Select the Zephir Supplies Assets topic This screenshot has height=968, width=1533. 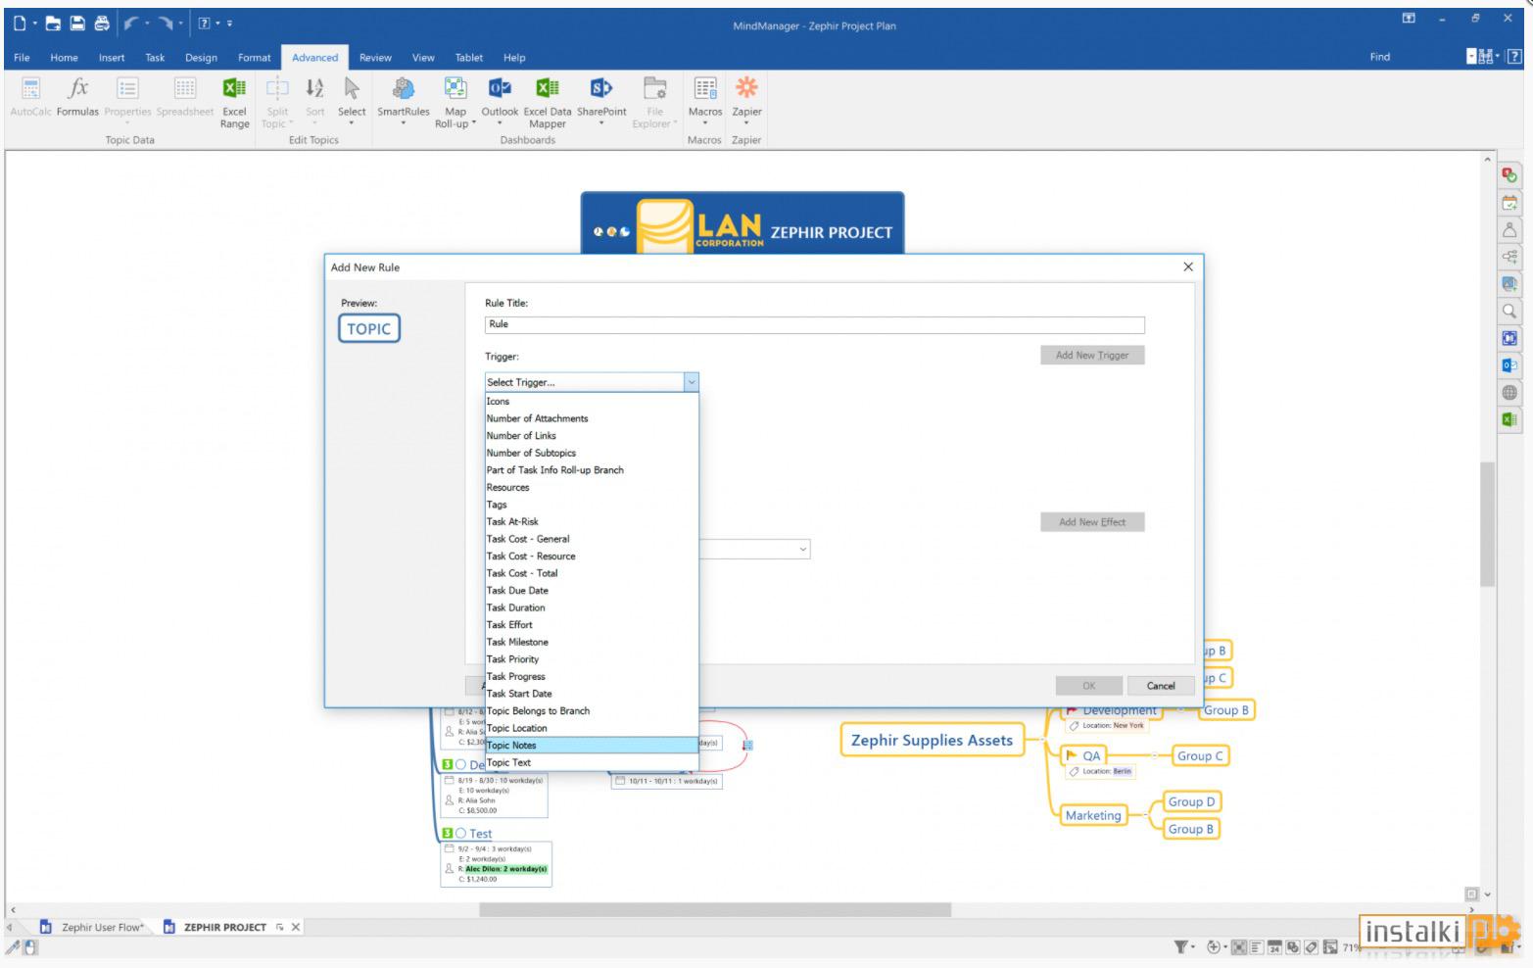pyautogui.click(x=932, y=741)
